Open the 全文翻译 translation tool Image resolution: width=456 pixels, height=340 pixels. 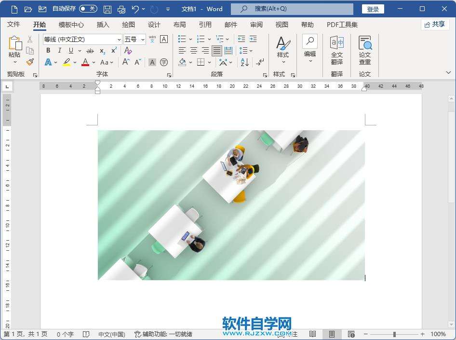pyautogui.click(x=337, y=50)
